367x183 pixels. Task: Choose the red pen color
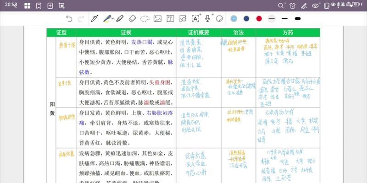(259, 19)
